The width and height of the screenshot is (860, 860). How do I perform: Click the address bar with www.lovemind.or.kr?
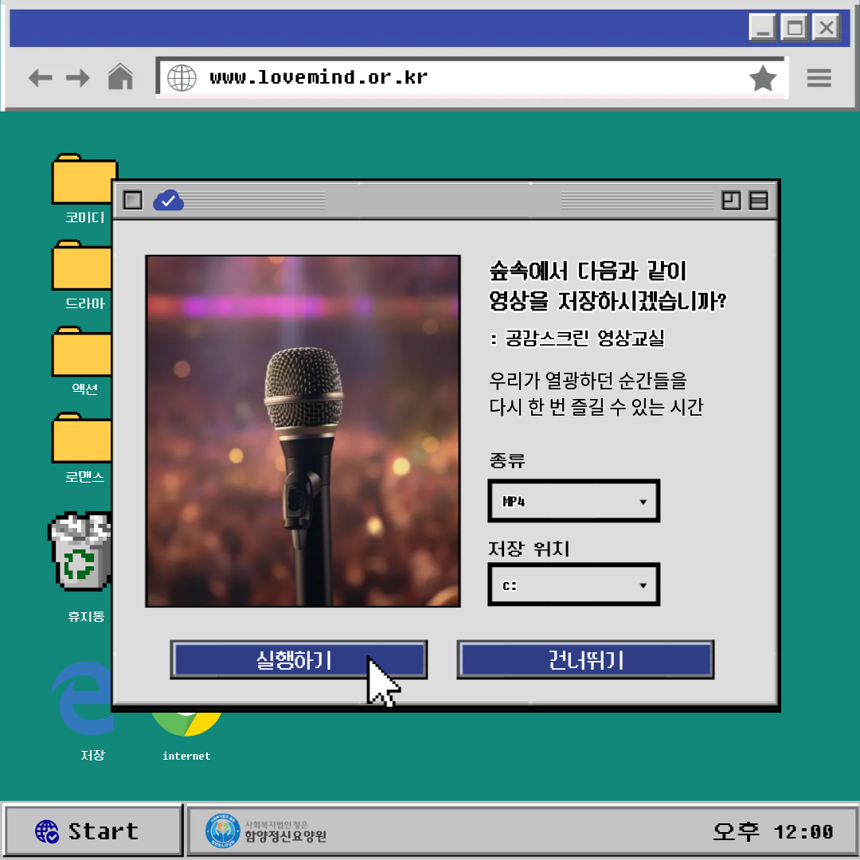coord(454,77)
